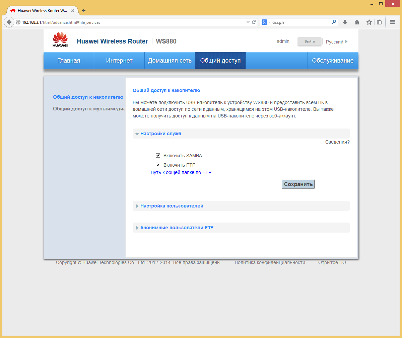Select Общий доступ к мультимедиа sidebar item
This screenshot has width=402, height=338.
[x=89, y=109]
